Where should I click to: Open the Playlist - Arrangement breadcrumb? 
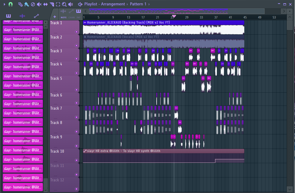pos(105,4)
